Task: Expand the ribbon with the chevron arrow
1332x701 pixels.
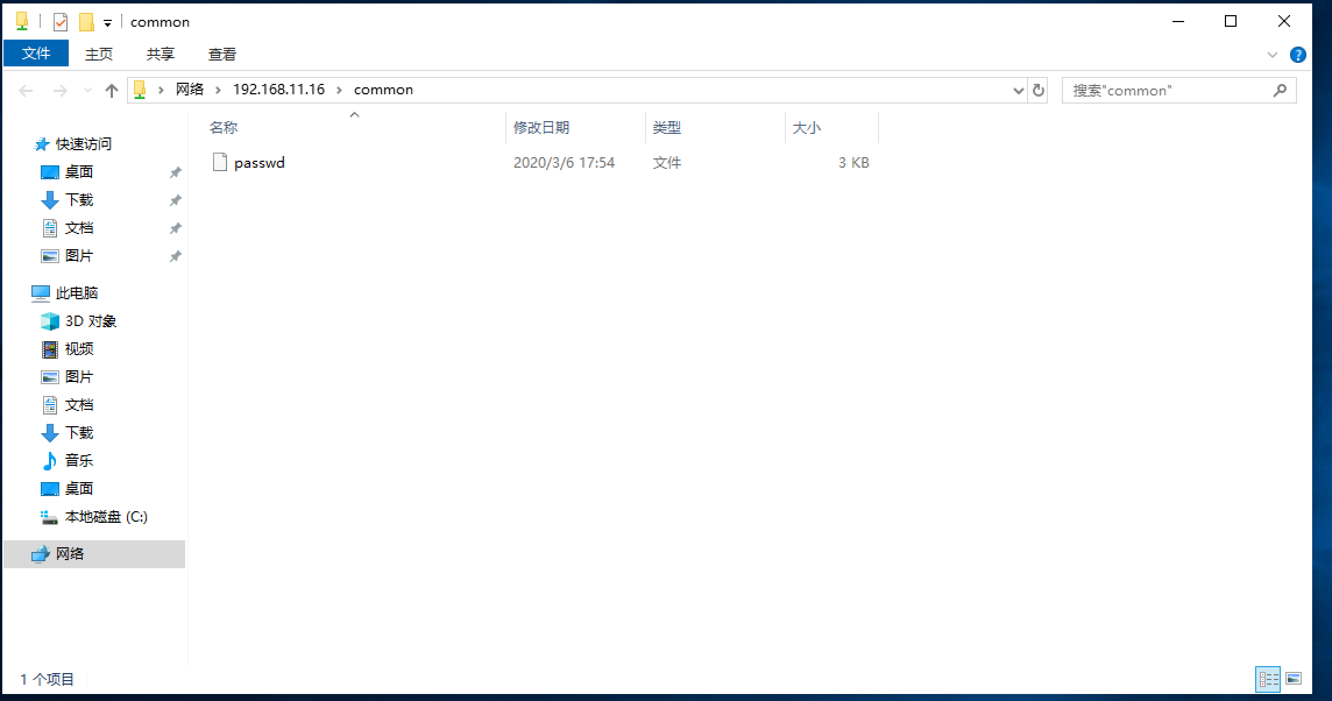Action: point(1271,54)
